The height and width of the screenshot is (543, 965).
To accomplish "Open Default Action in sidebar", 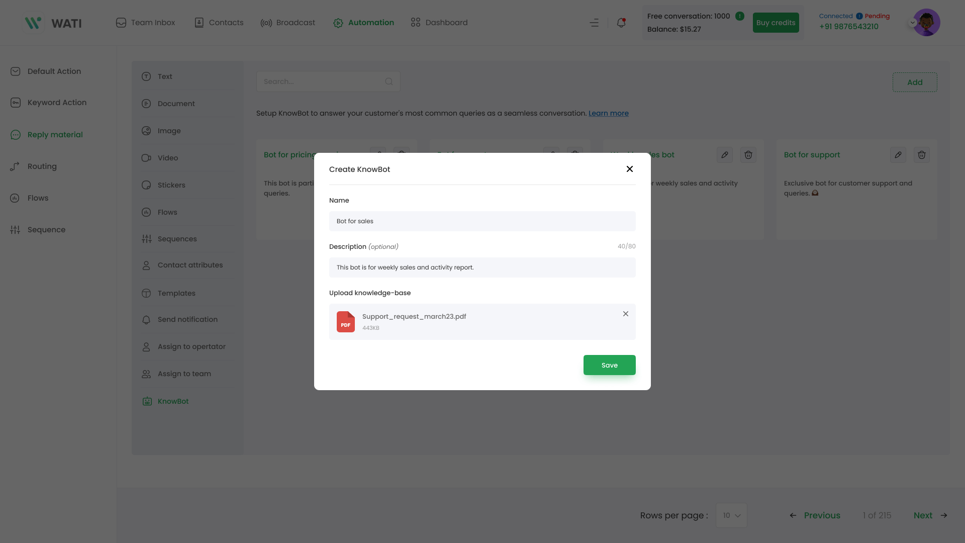I will pyautogui.click(x=46, y=71).
